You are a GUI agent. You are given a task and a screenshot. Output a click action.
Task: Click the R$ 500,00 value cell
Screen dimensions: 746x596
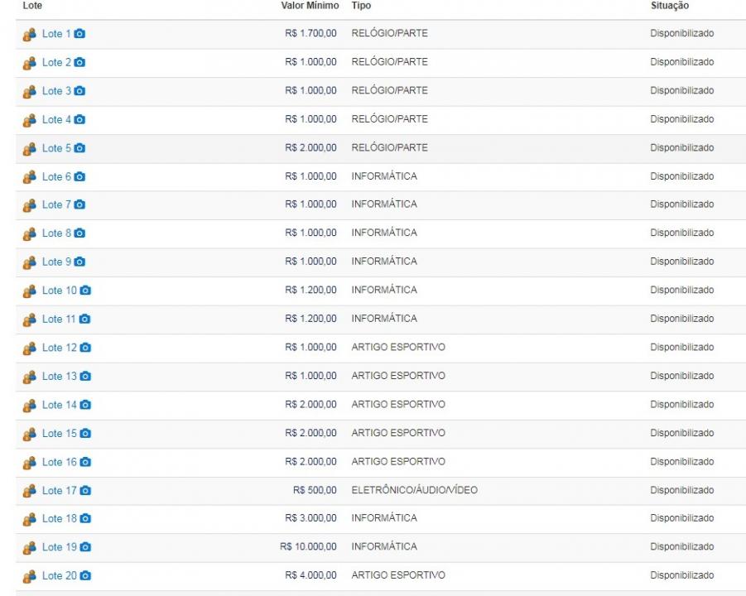315,490
